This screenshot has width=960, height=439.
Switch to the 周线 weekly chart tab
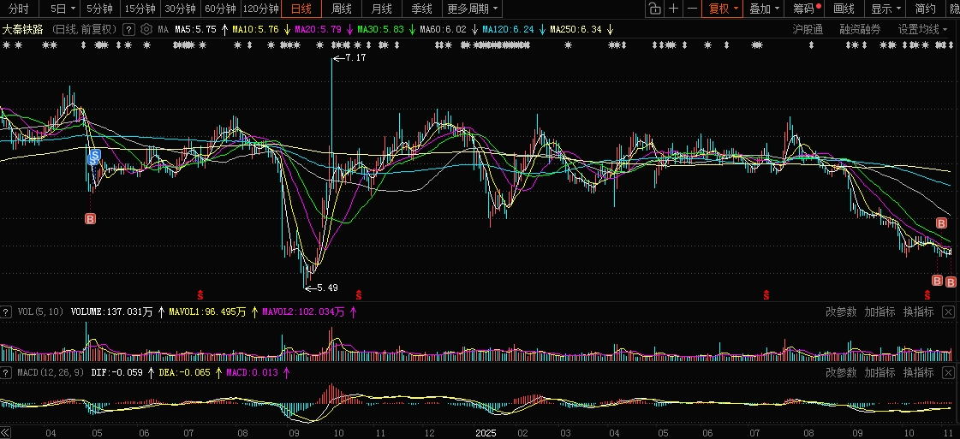click(x=342, y=9)
